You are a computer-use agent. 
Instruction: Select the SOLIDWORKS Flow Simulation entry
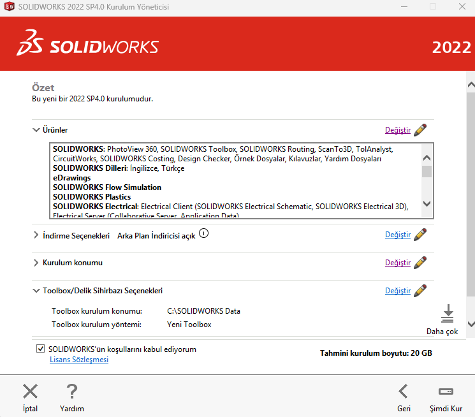(107, 187)
